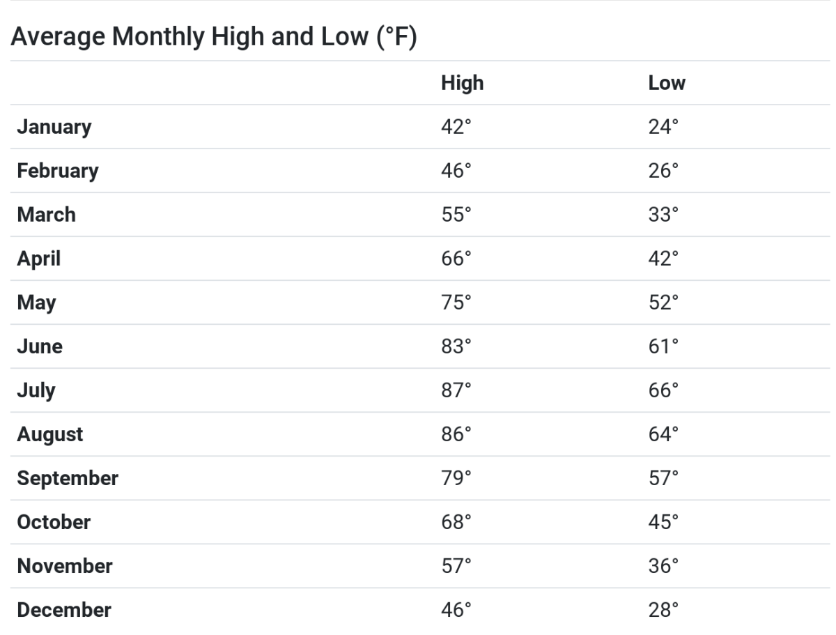836x635 pixels.
Task: Click the November row label
Action: (x=64, y=566)
